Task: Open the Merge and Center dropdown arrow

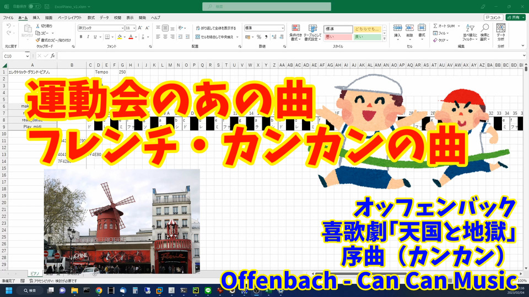Action: pyautogui.click(x=237, y=37)
